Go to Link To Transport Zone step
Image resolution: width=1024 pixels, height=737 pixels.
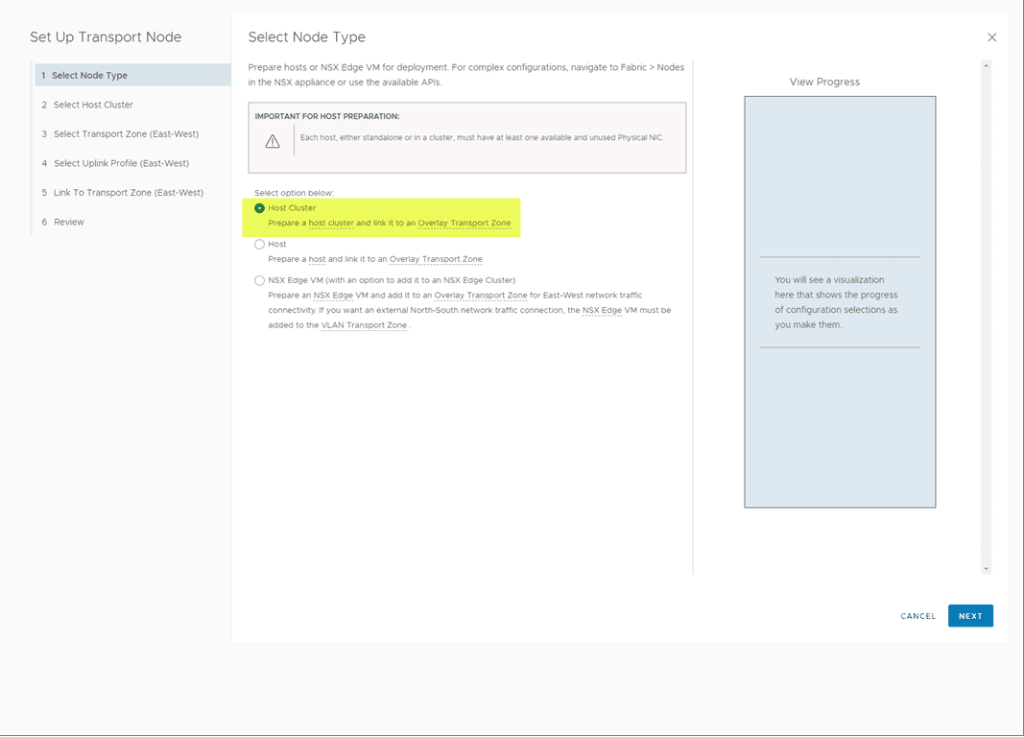[x=130, y=192]
